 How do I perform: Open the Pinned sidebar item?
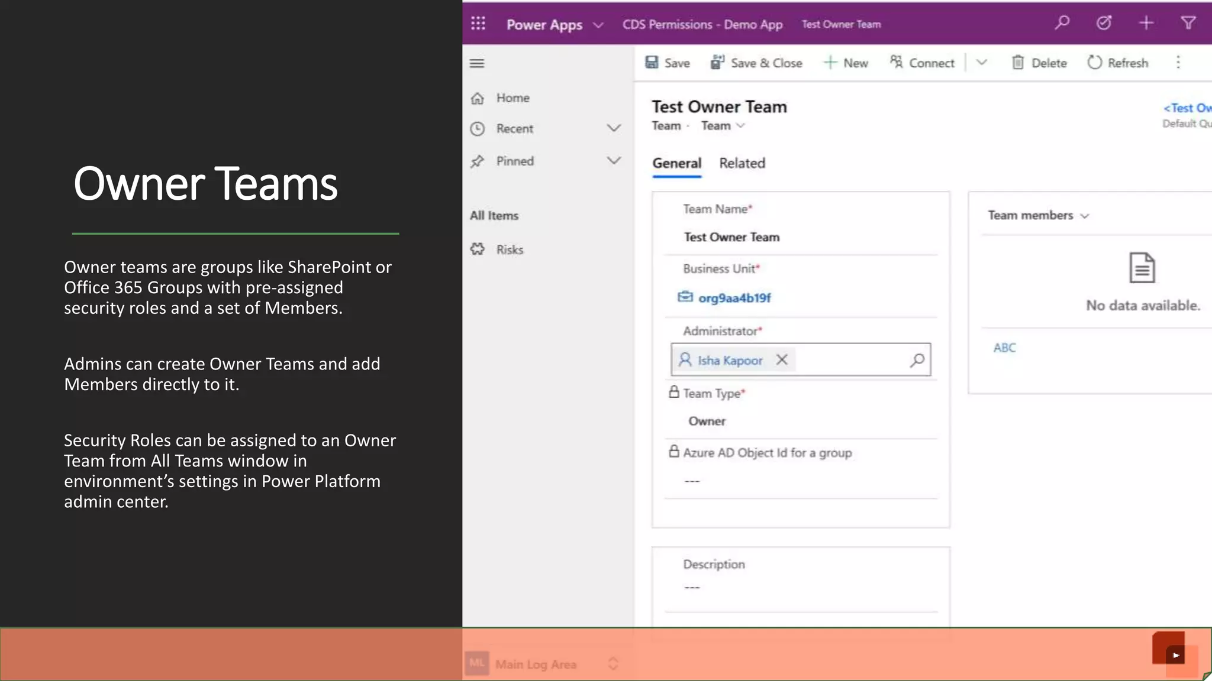(x=515, y=161)
